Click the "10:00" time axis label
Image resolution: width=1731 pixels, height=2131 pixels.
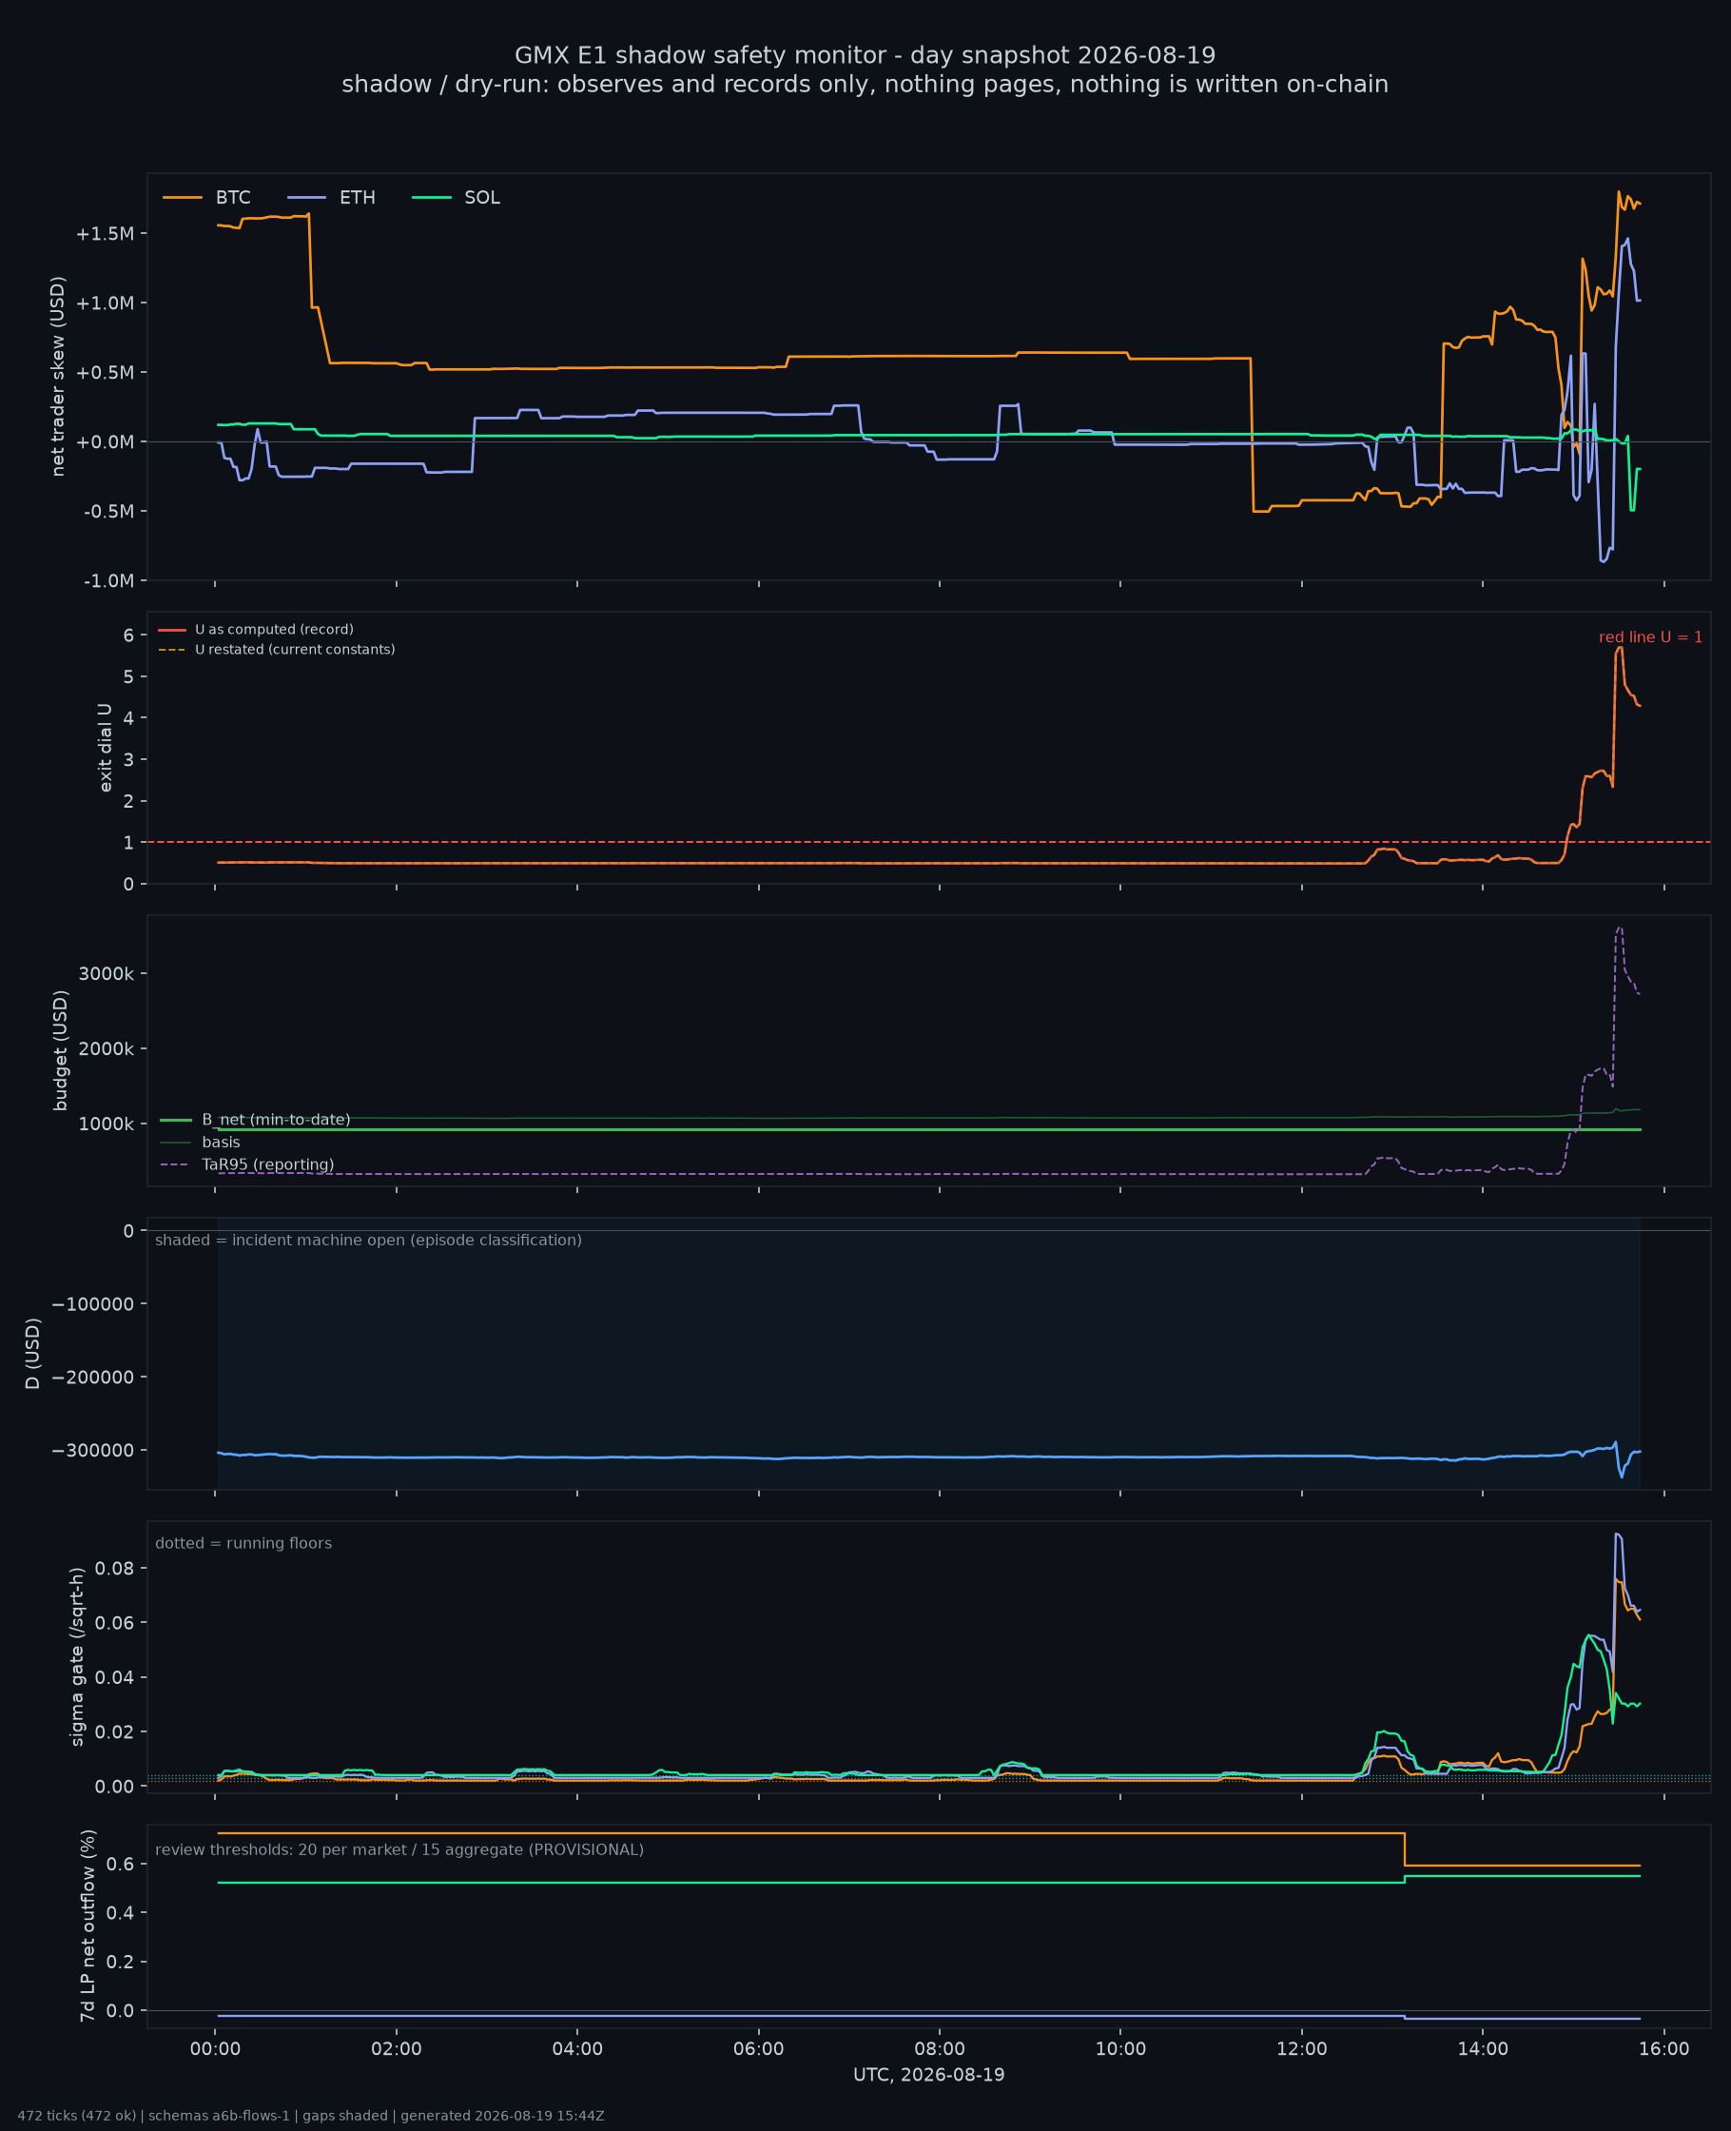click(1120, 2049)
